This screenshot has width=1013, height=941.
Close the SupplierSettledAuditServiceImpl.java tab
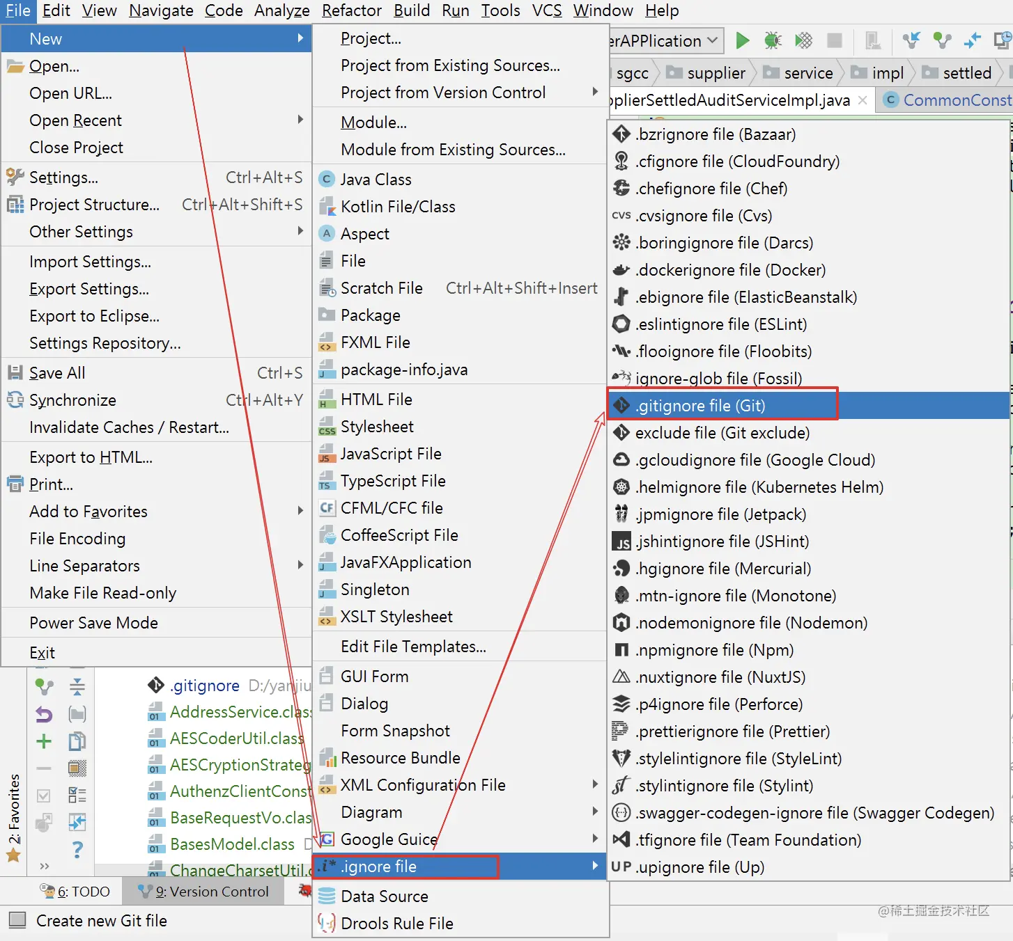(863, 100)
